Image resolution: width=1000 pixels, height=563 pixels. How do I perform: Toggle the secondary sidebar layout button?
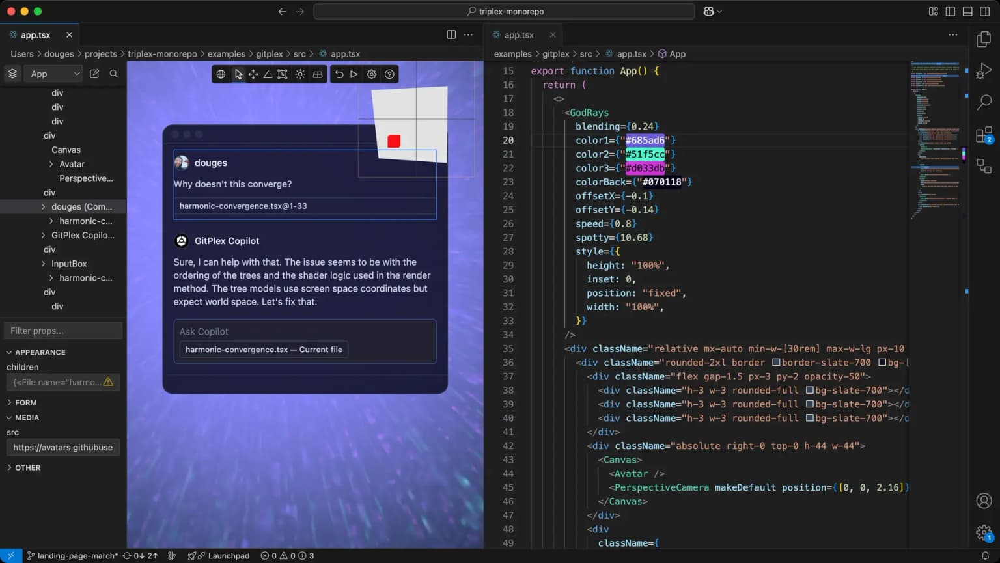coord(984,12)
